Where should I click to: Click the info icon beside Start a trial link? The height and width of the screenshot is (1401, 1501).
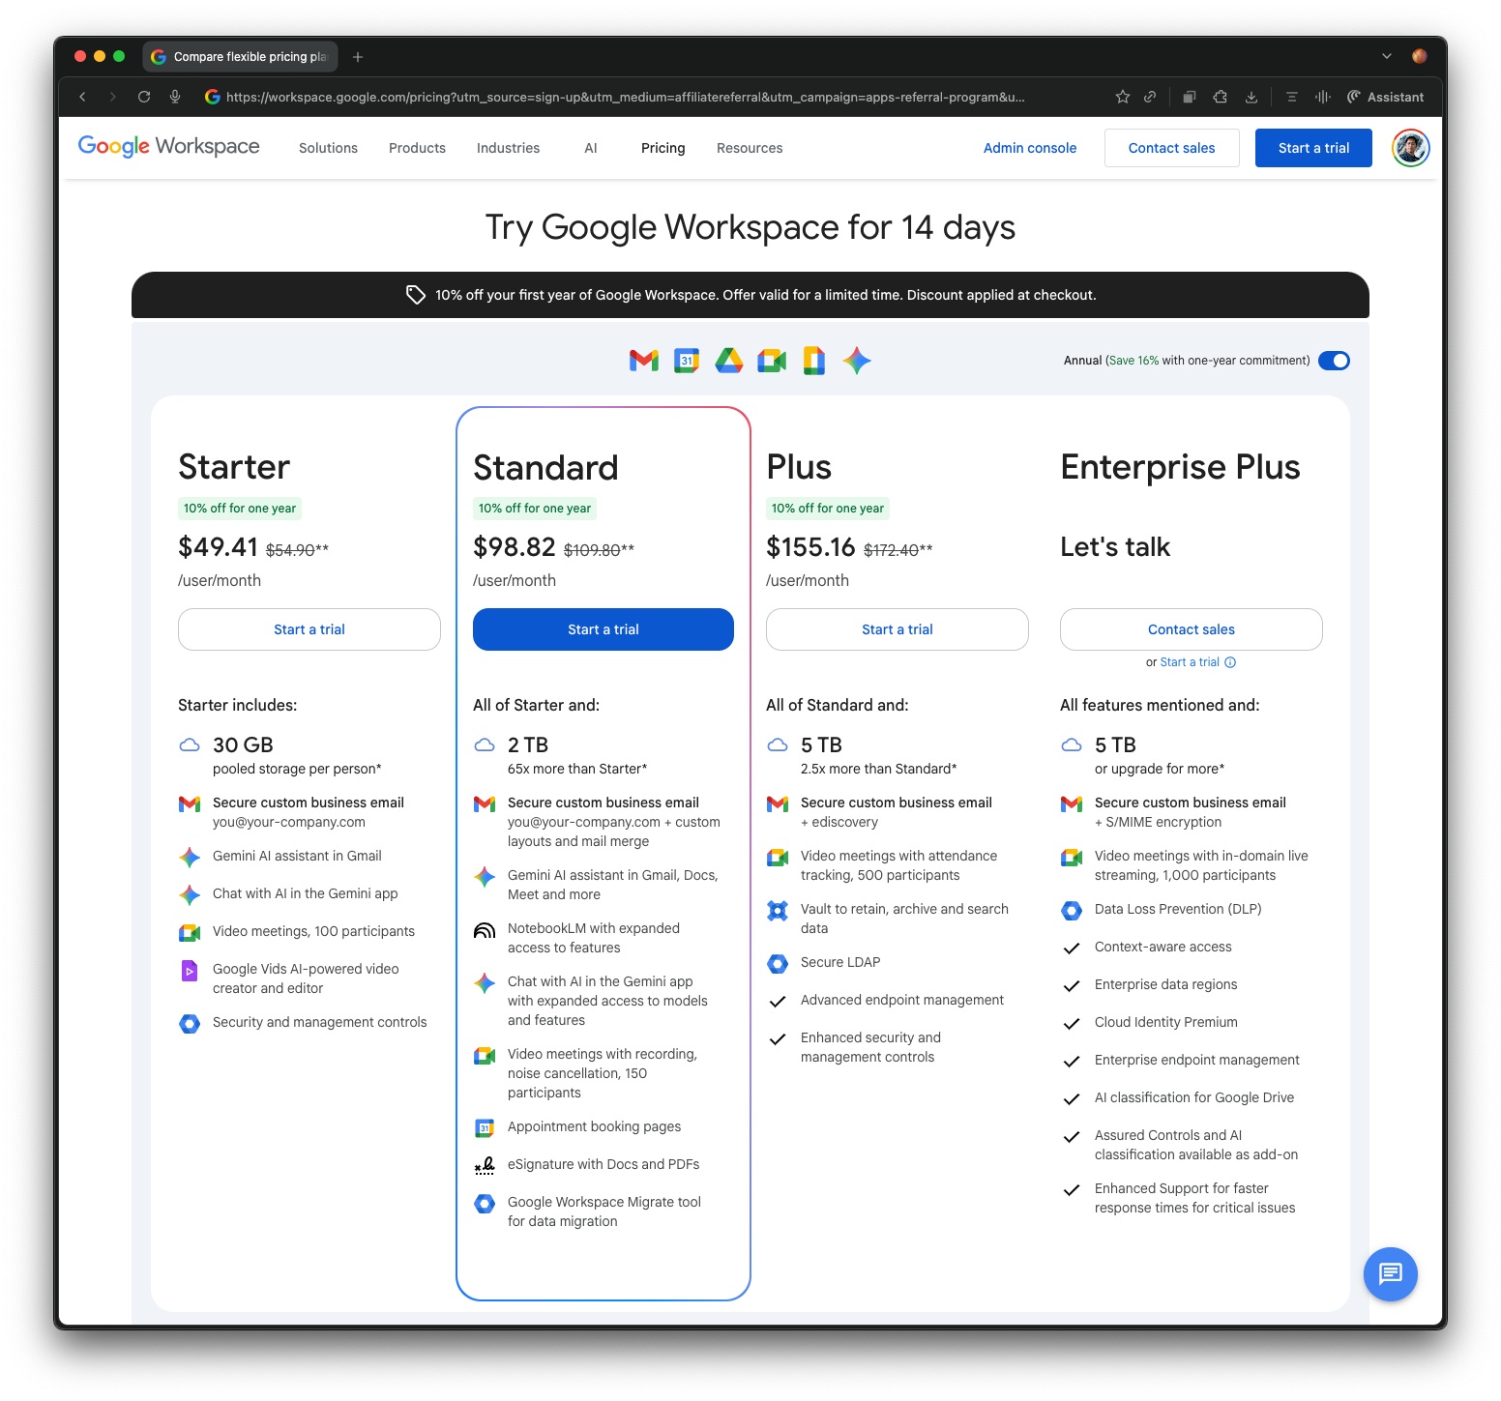pyautogui.click(x=1230, y=662)
